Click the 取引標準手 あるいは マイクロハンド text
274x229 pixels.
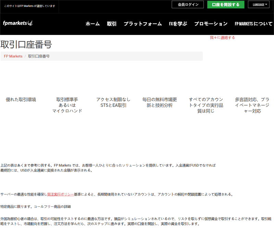pos(67,105)
